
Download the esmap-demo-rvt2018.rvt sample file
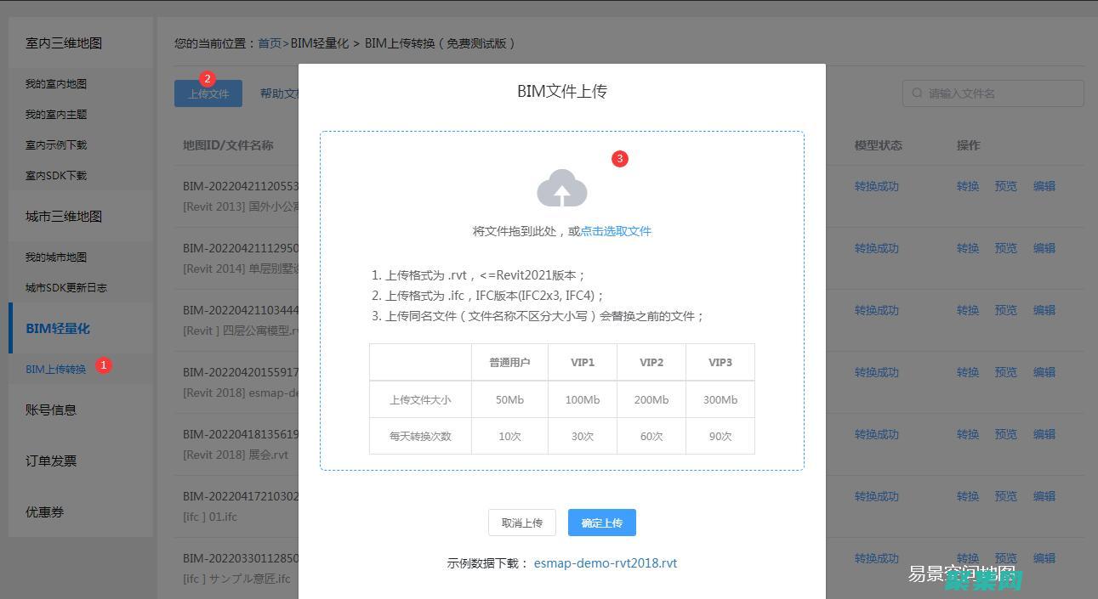coord(606,562)
